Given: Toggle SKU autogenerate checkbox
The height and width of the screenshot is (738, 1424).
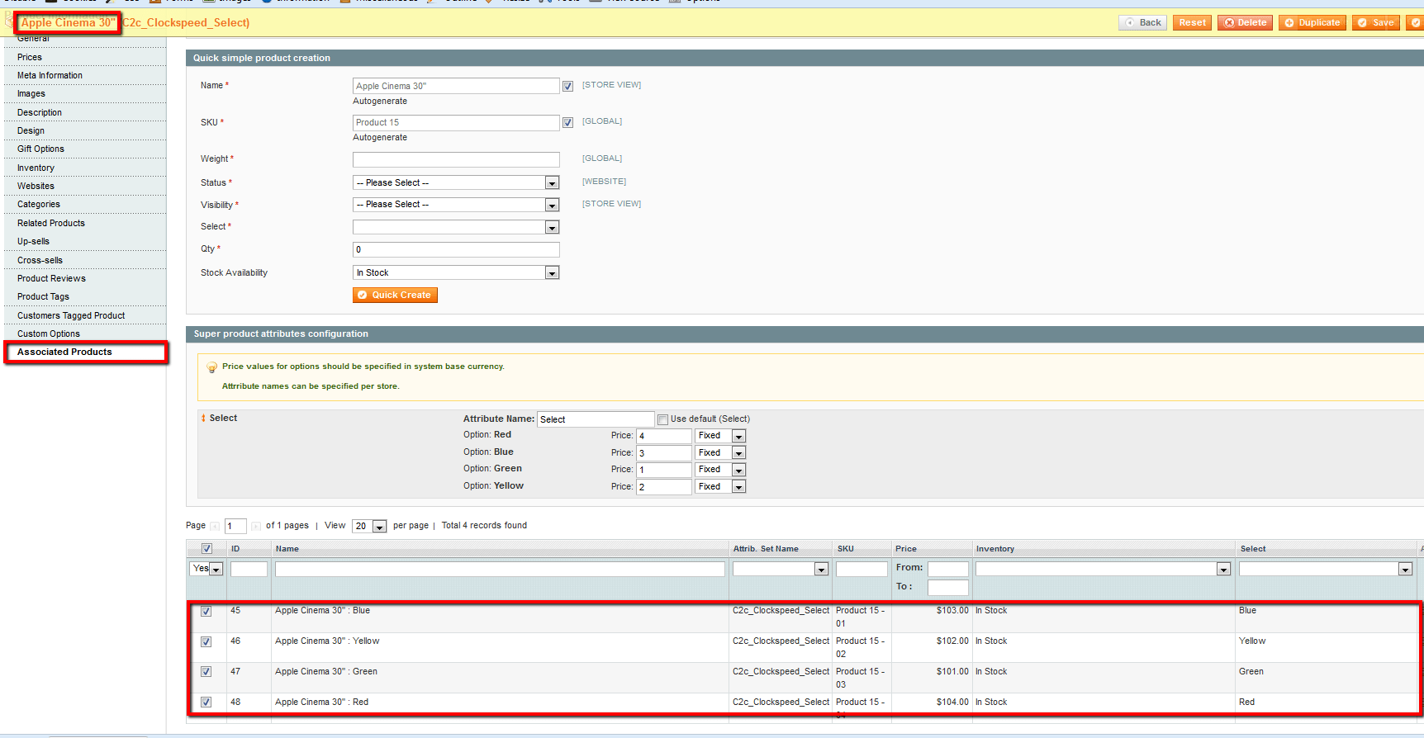Looking at the screenshot, I should [567, 122].
